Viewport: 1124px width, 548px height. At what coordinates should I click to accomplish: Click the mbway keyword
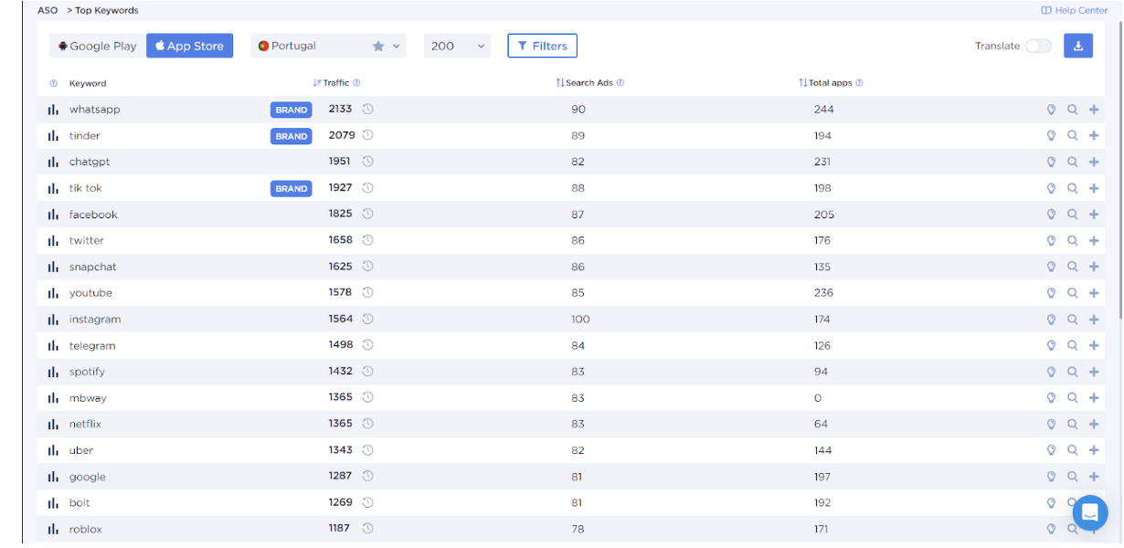[88, 398]
